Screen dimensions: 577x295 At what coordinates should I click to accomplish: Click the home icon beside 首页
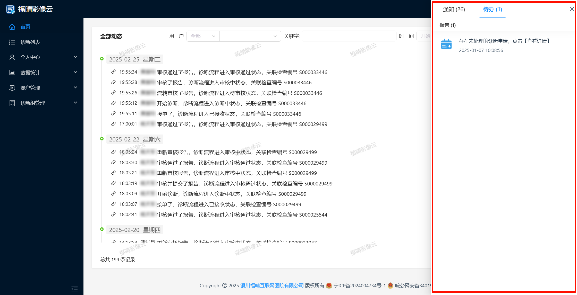tap(12, 27)
